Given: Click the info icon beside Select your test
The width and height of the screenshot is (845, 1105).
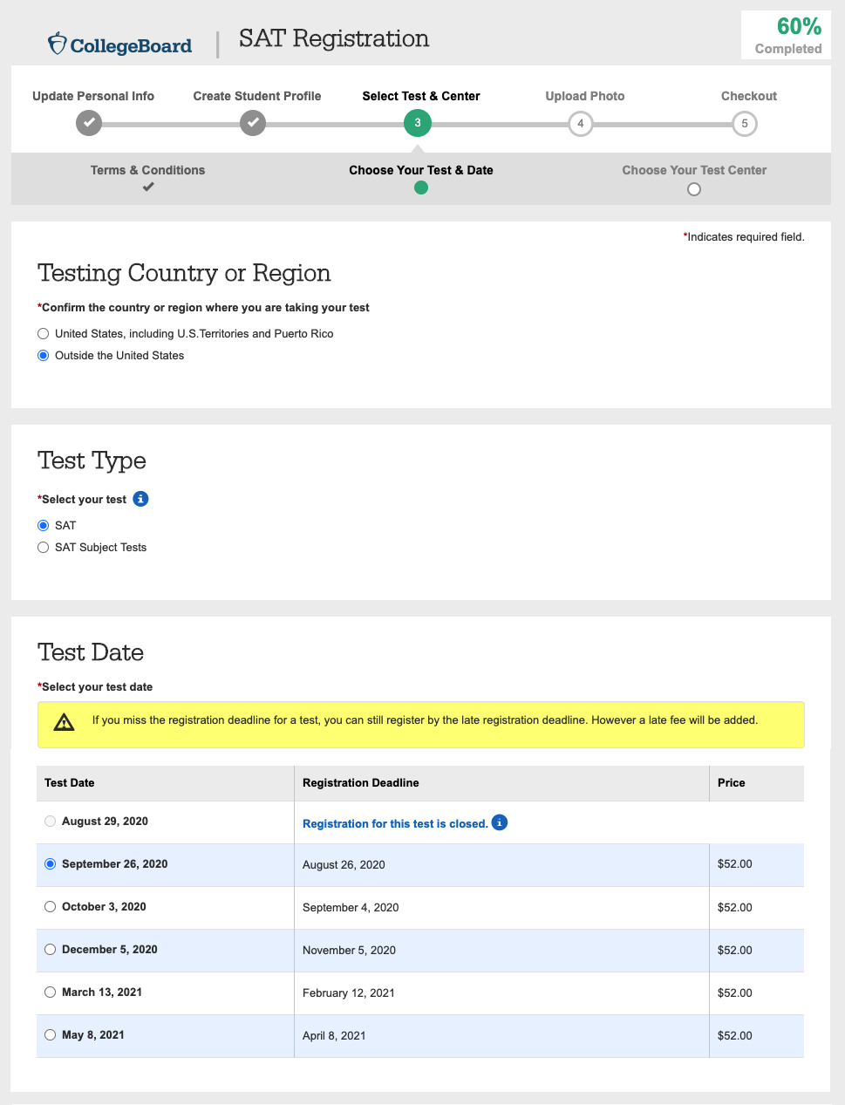Looking at the screenshot, I should point(140,499).
